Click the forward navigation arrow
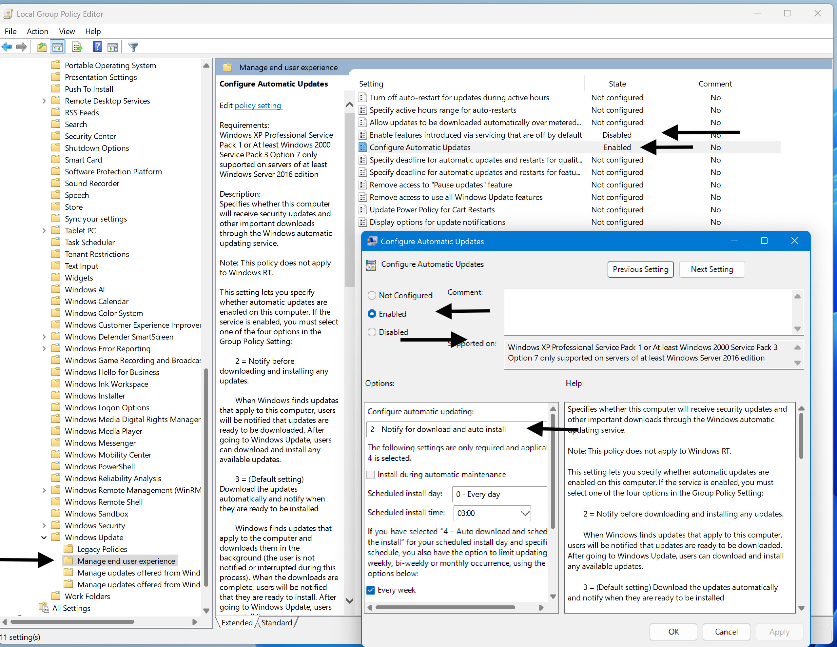 pos(21,47)
